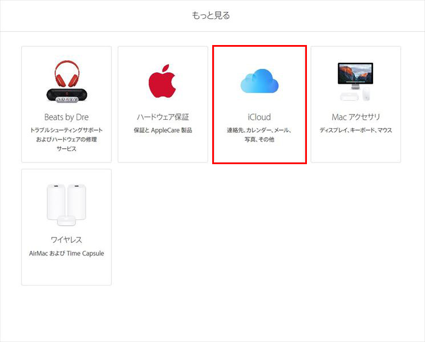Screen dimensions: 425x342
Task: Click the text AirMac および Time Capsule
Action: pos(66,254)
